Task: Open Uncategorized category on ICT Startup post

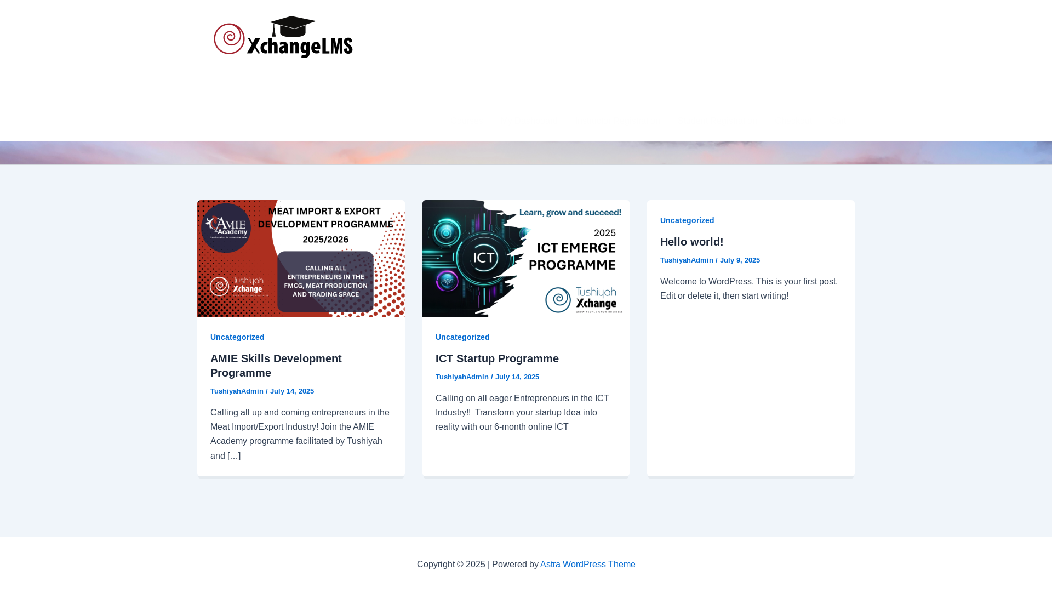Action: pos(462,337)
